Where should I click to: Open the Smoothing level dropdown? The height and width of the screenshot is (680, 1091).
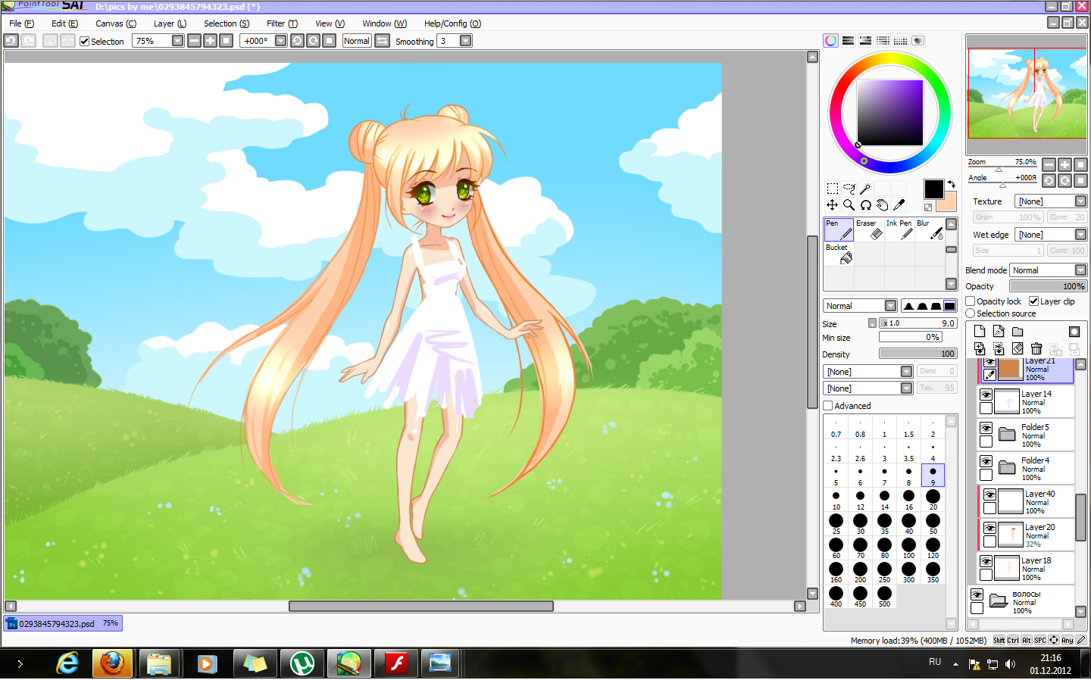465,41
